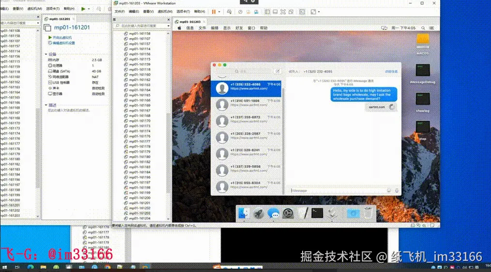The image size is (491, 272).
Task: Collapse the 描述 section in back VMware window
Action: (x=46, y=105)
